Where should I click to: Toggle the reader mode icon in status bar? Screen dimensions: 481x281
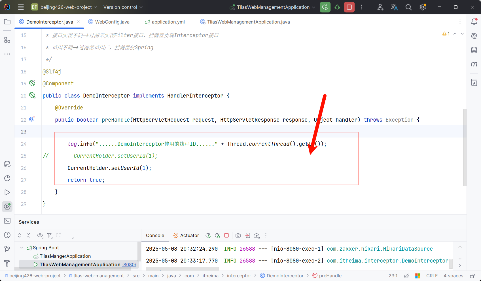(406, 276)
